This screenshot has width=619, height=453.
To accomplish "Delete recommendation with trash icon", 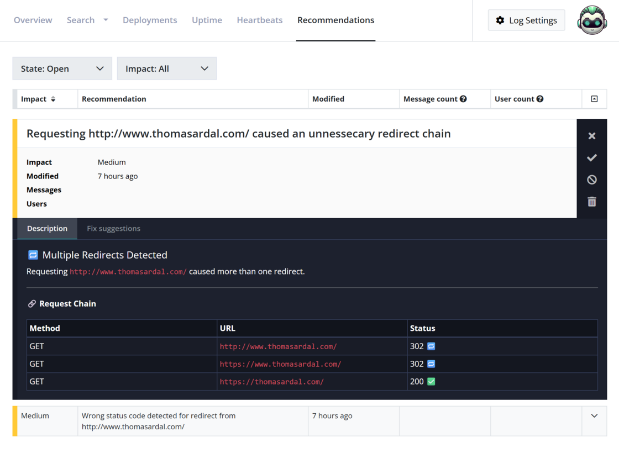I will 591,202.
